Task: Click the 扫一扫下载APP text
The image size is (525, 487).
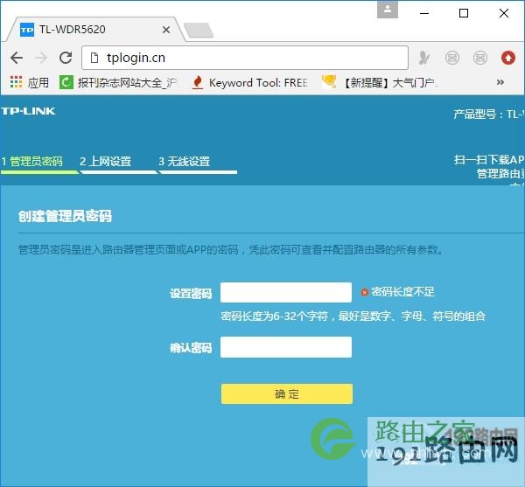Action: pos(489,160)
